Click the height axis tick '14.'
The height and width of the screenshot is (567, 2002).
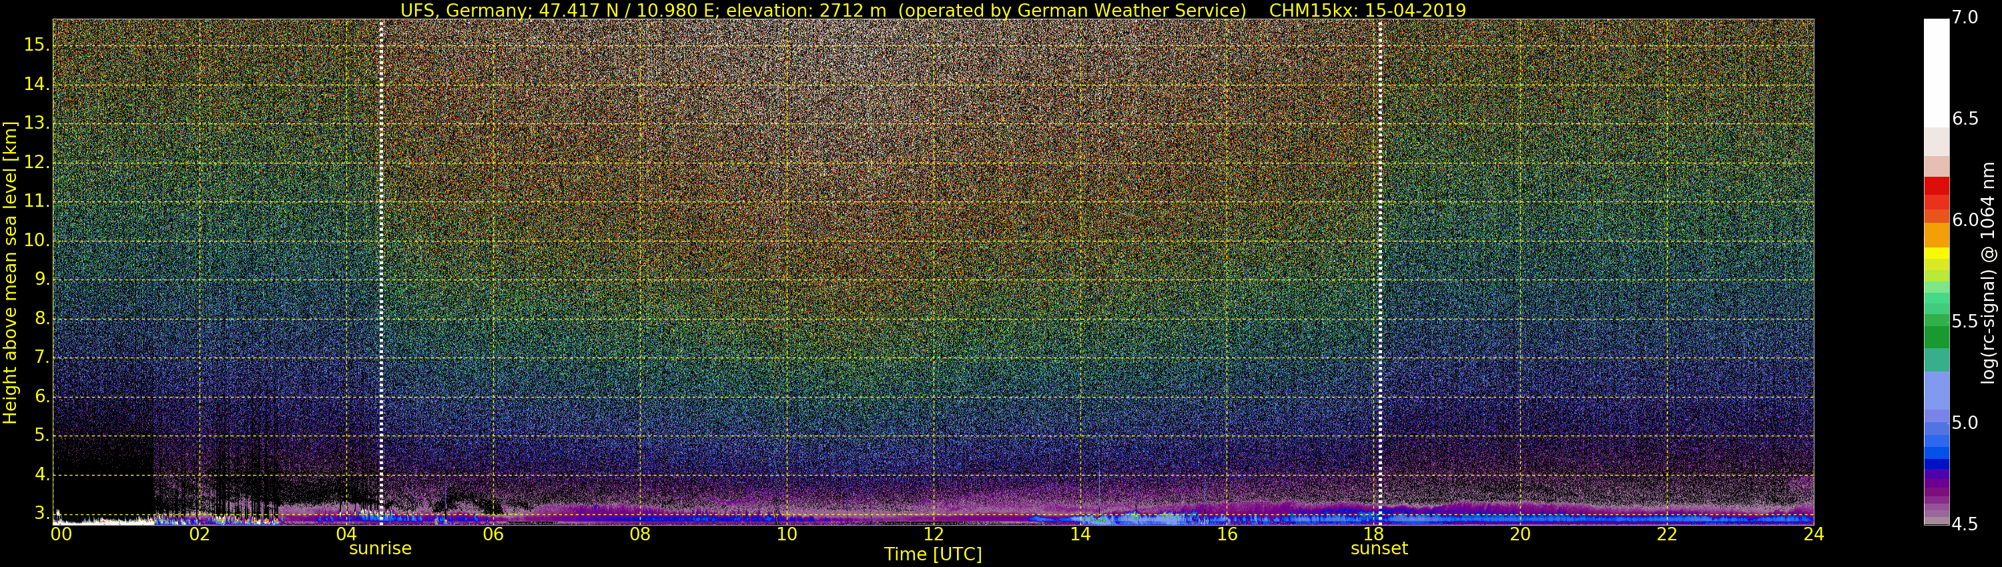tap(37, 85)
